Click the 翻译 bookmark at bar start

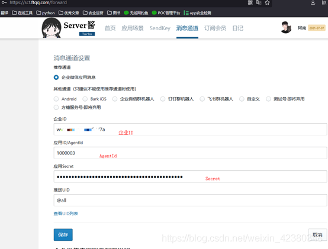click(x=4, y=13)
